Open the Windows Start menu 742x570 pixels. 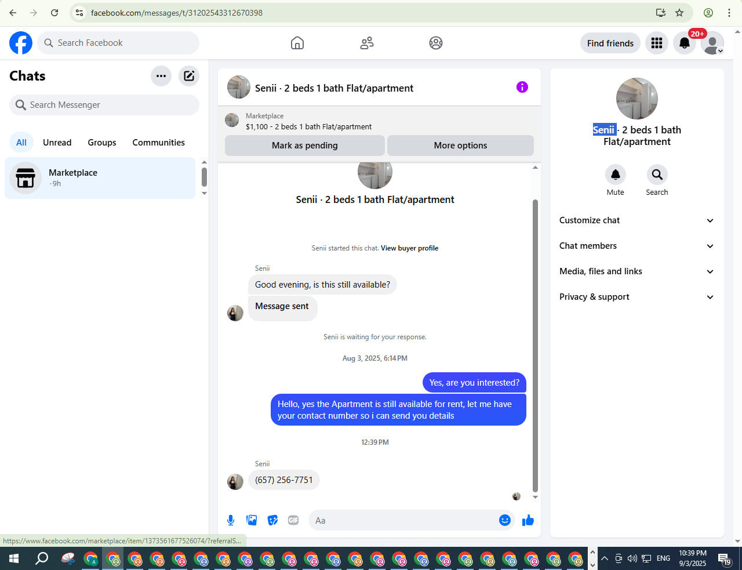point(14,559)
